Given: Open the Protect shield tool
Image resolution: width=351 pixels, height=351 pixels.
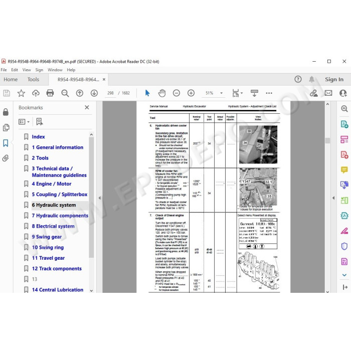Looking at the screenshot, I should click(x=344, y=246).
